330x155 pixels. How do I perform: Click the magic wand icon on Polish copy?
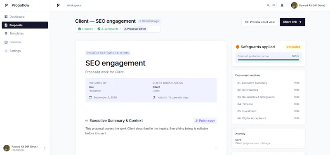click(x=197, y=121)
